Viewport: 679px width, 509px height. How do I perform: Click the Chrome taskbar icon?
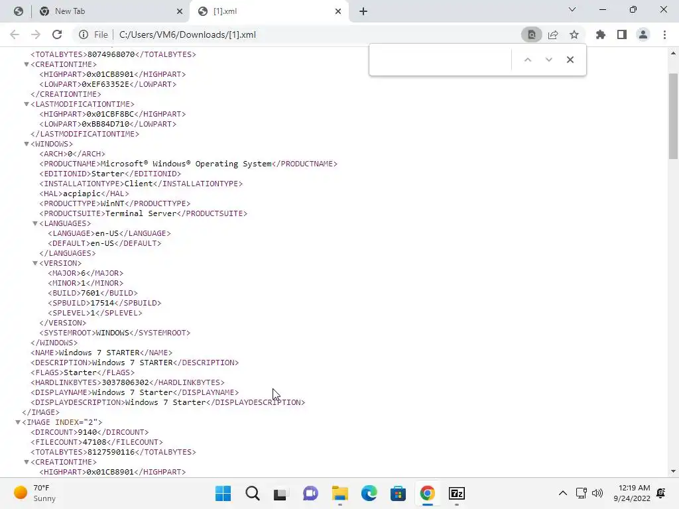428,493
